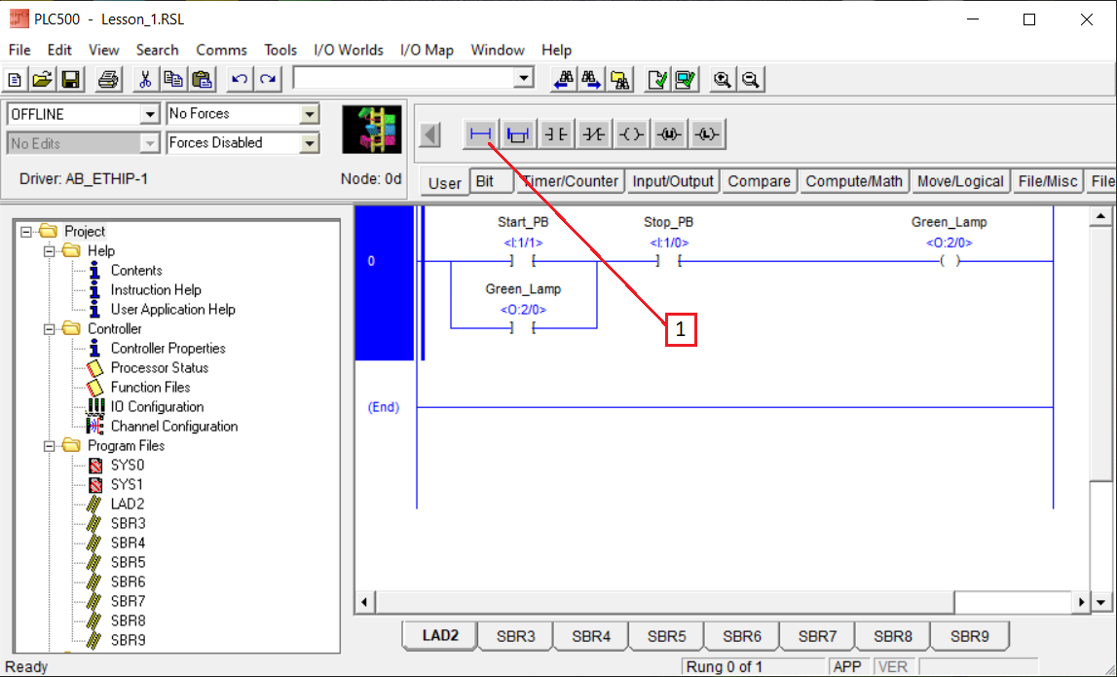The height and width of the screenshot is (677, 1117).
Task: Open the search combo box dropdown arrow
Action: 524,78
